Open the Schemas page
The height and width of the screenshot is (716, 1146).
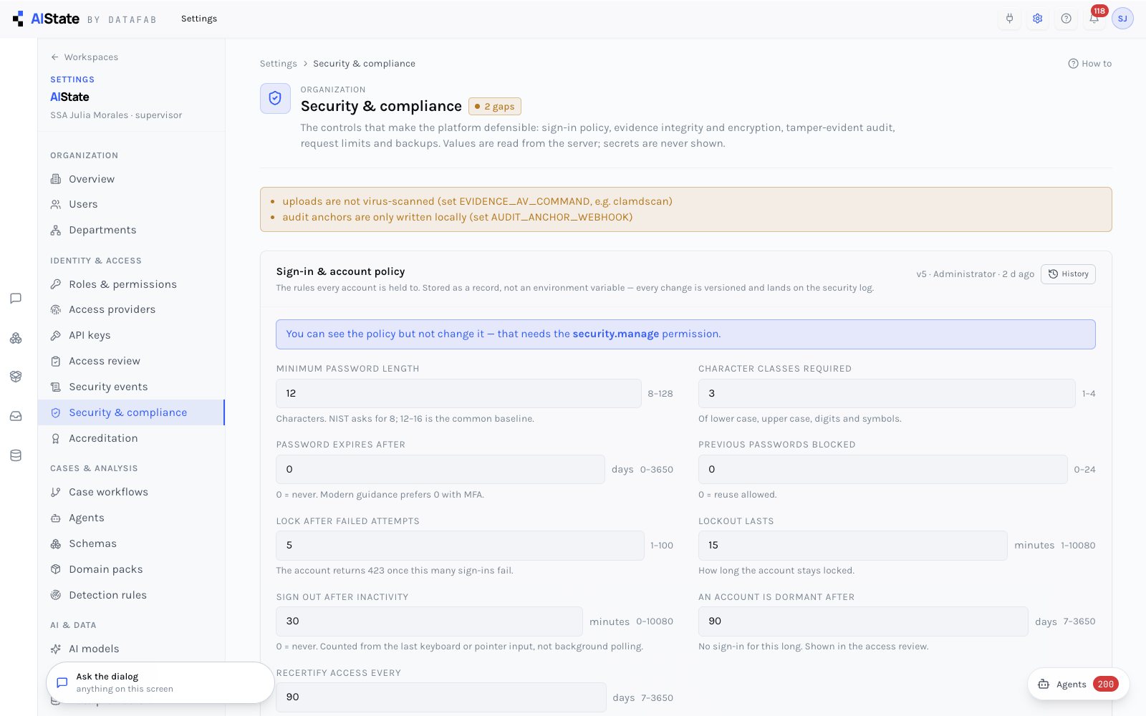pyautogui.click(x=131, y=543)
